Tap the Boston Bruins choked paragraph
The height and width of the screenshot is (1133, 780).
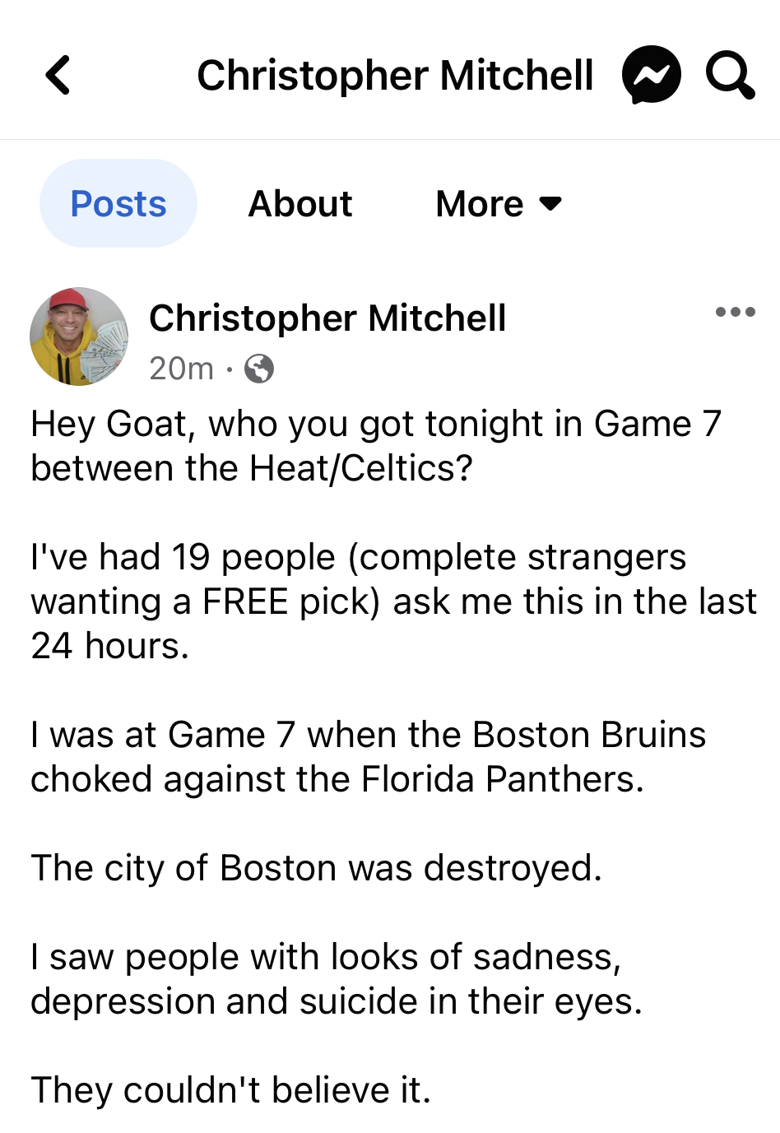tap(368, 757)
